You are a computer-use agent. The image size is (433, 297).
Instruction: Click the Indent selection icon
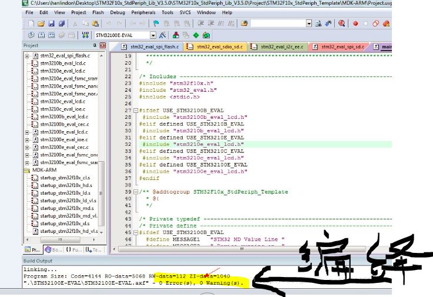[x=201, y=24]
